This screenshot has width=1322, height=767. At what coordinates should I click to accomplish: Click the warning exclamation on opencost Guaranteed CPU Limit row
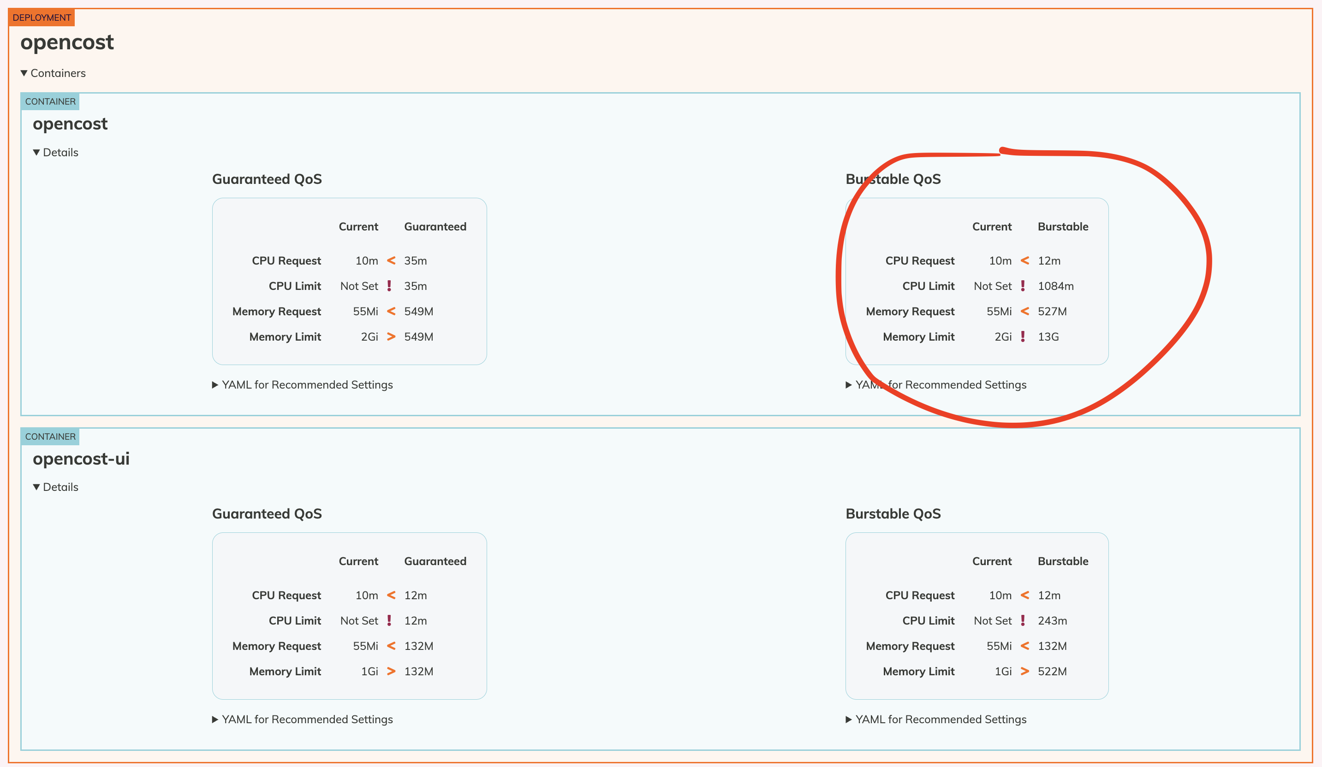(389, 285)
